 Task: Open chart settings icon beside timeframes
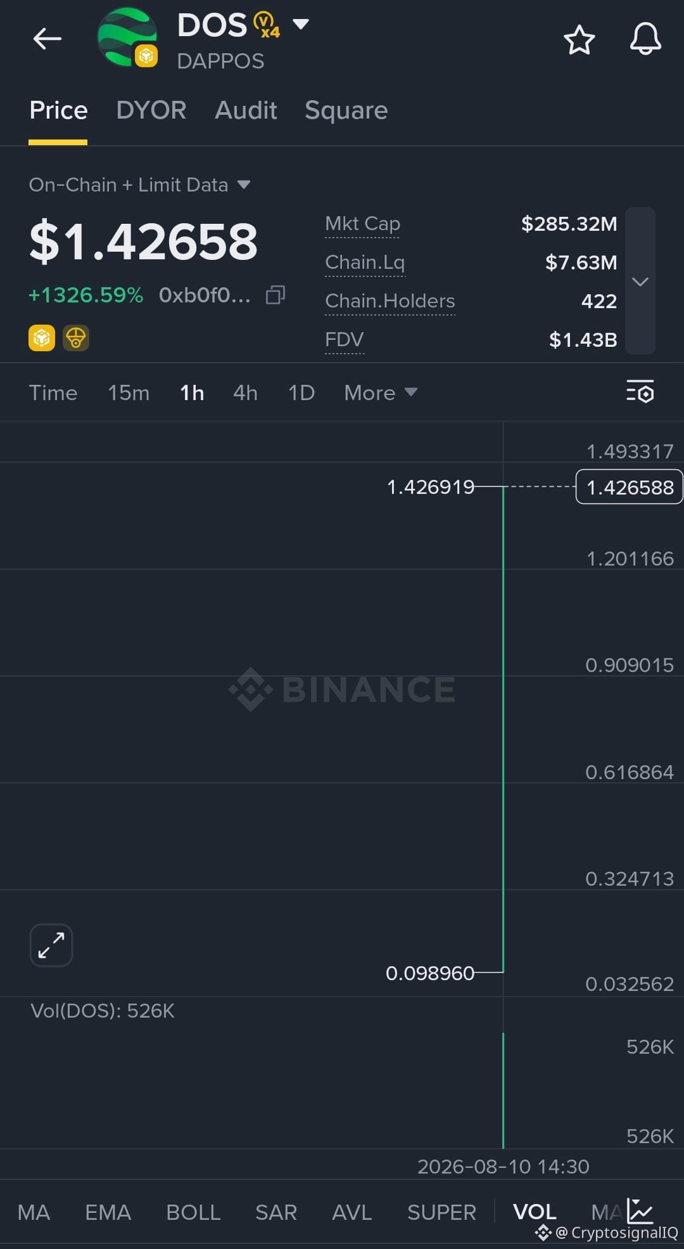640,392
